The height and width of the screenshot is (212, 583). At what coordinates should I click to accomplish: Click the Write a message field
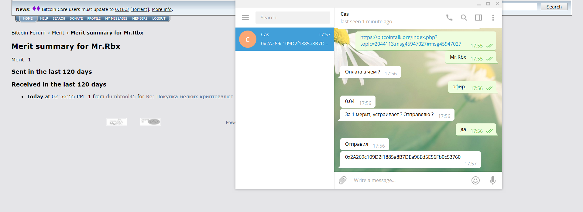[410, 180]
